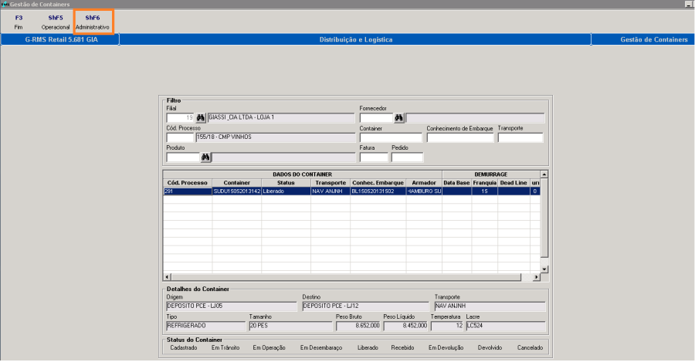
Task: Click the Filial search binoculars icon
Action: (202, 118)
